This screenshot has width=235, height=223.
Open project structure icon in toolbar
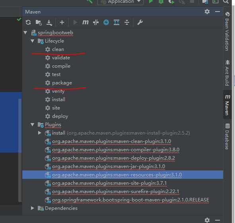(205, 2)
